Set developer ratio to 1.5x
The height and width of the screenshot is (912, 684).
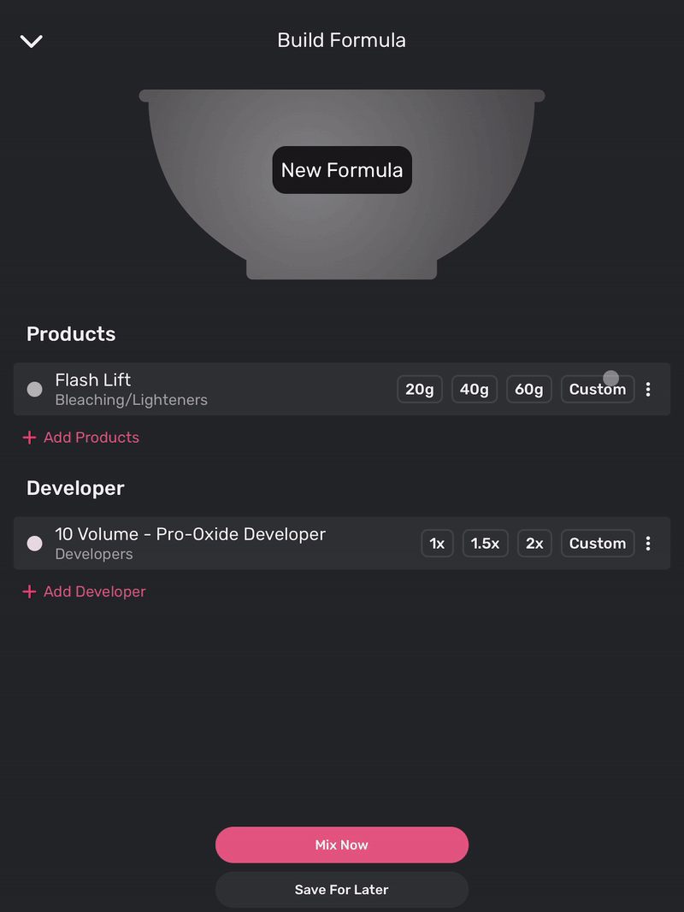[x=486, y=544]
